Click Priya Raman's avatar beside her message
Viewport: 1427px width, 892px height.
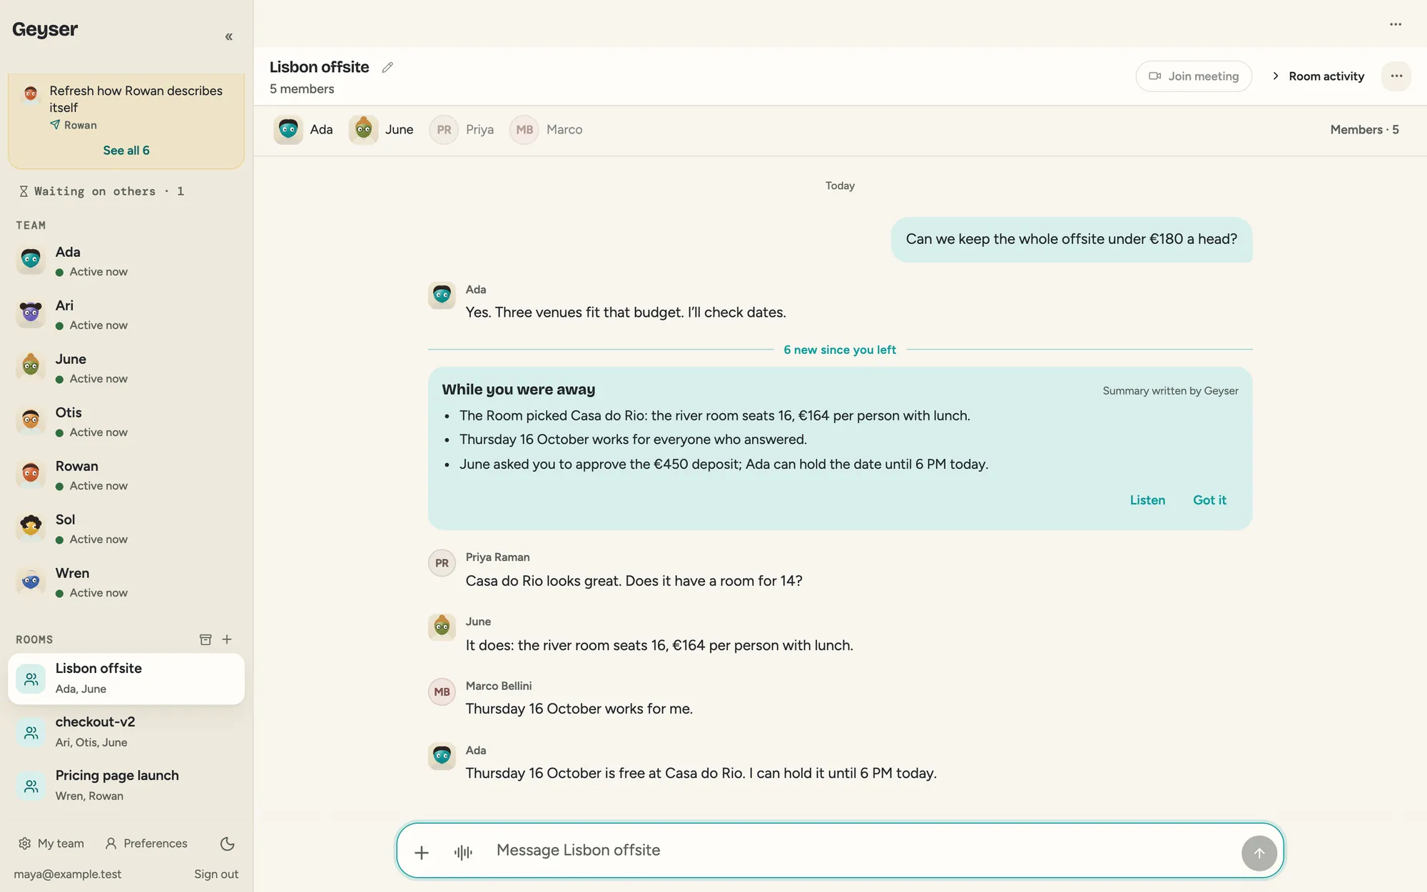(442, 563)
